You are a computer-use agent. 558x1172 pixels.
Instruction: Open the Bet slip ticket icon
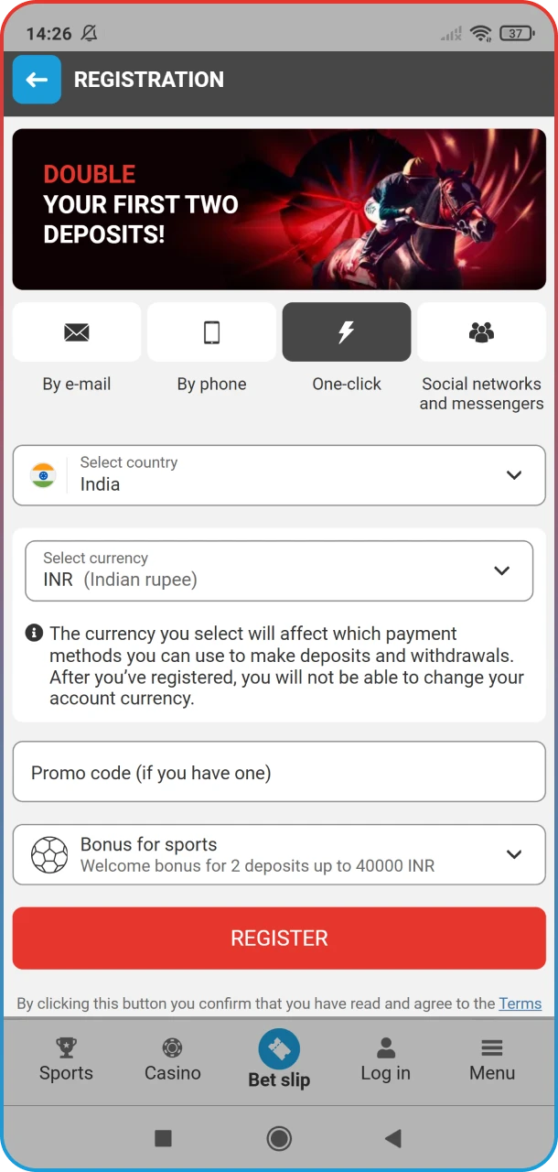(x=279, y=1049)
